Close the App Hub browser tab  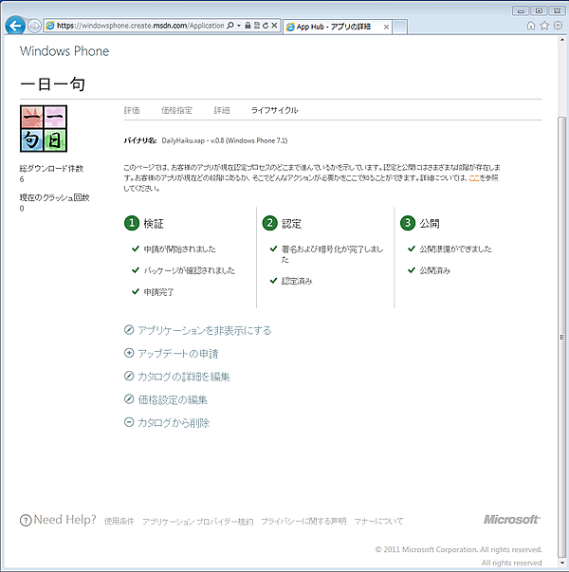[386, 27]
